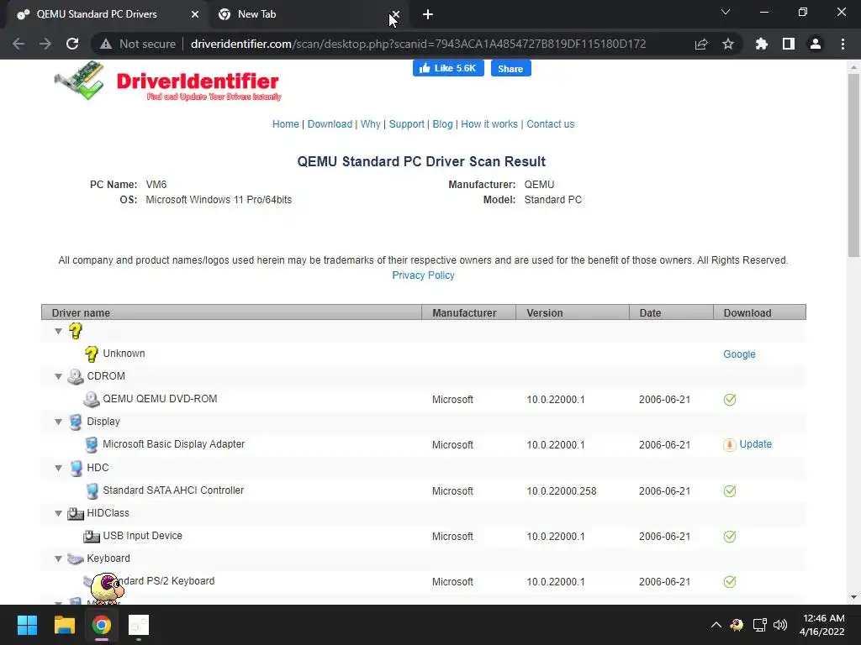
Task: Open the How it works link
Action: (x=489, y=124)
